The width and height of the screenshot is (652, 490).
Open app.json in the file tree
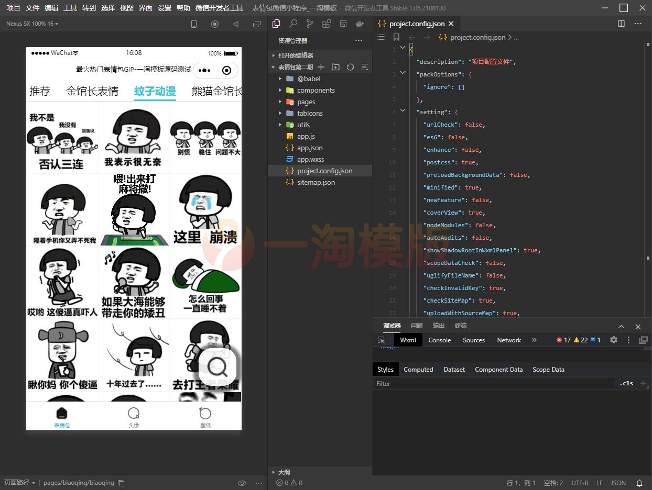point(310,148)
